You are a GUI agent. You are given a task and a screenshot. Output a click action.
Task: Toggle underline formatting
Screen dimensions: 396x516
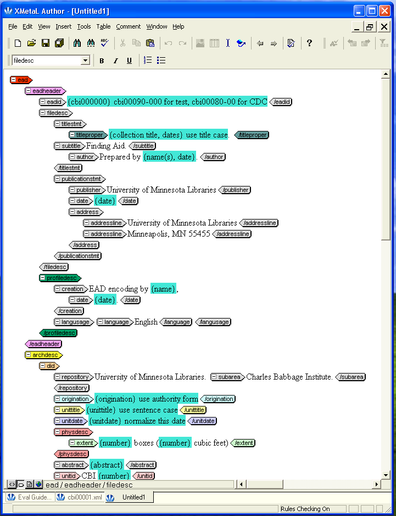[130, 61]
